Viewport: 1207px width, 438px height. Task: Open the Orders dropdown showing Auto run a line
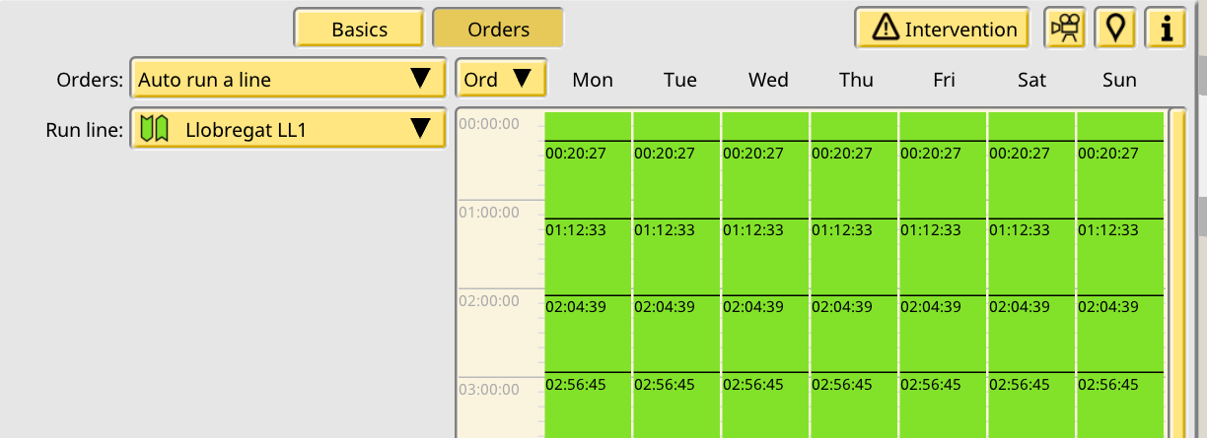288,79
